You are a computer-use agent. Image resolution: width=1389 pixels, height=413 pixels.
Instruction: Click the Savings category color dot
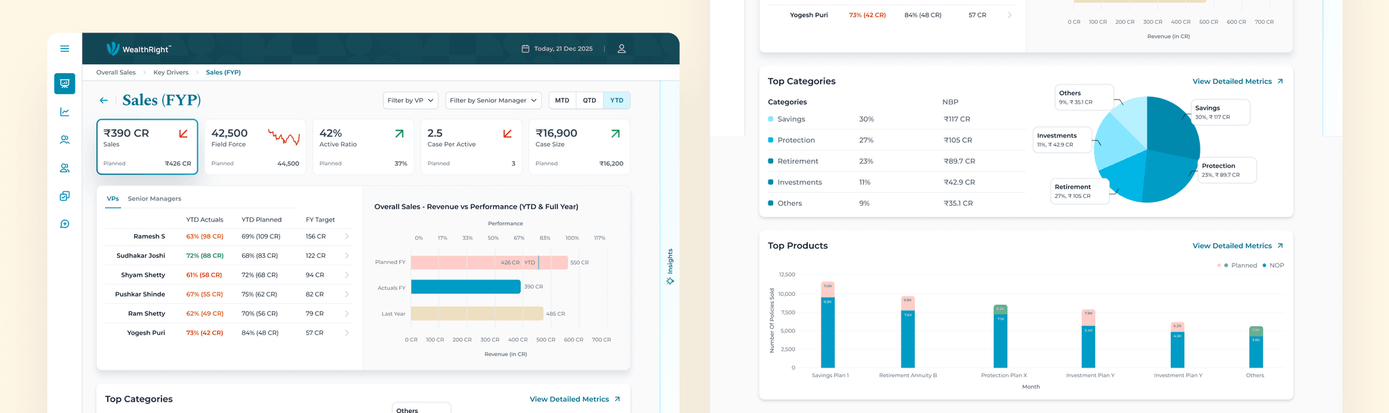point(770,119)
